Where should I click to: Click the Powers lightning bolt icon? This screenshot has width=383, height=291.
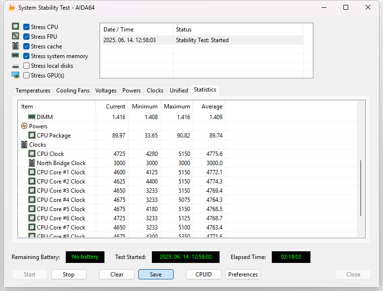24,126
